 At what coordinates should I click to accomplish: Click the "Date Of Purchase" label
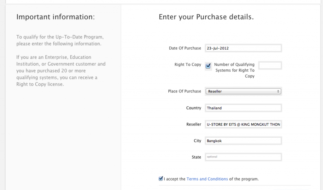pyautogui.click(x=185, y=48)
